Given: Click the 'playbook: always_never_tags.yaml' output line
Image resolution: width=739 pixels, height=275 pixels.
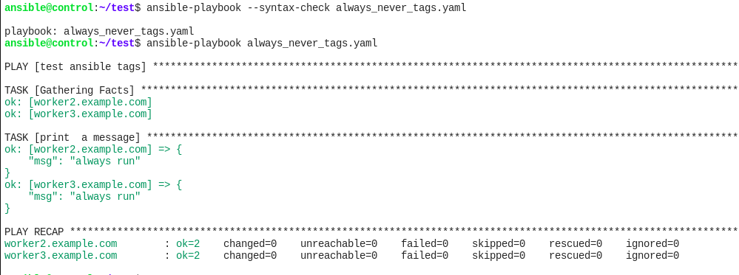Looking at the screenshot, I should coord(99,32).
